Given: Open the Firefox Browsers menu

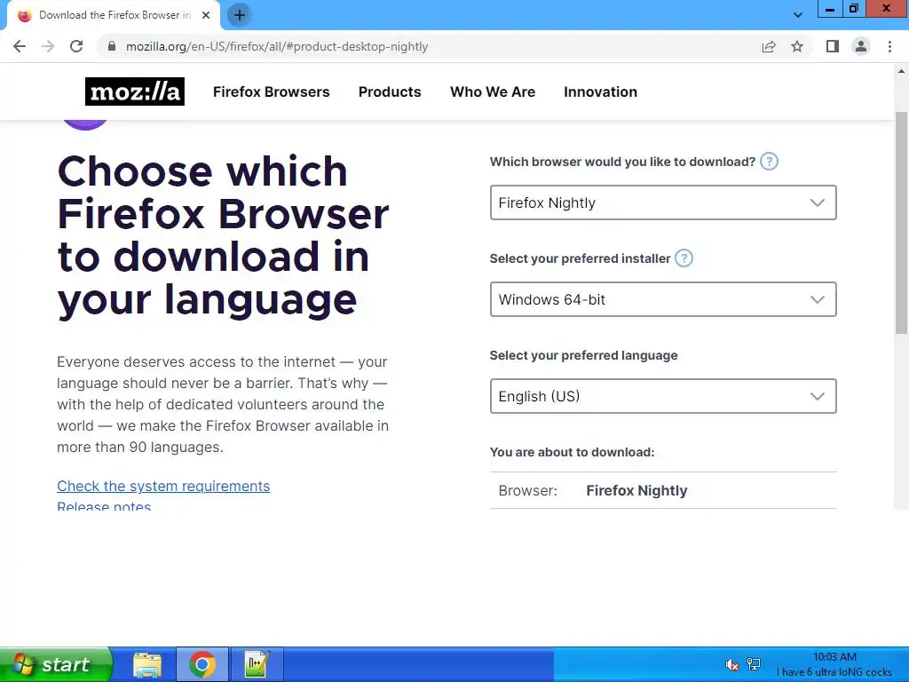Looking at the screenshot, I should click(272, 91).
